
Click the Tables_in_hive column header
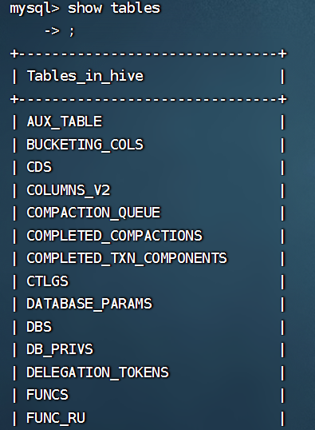(85, 76)
